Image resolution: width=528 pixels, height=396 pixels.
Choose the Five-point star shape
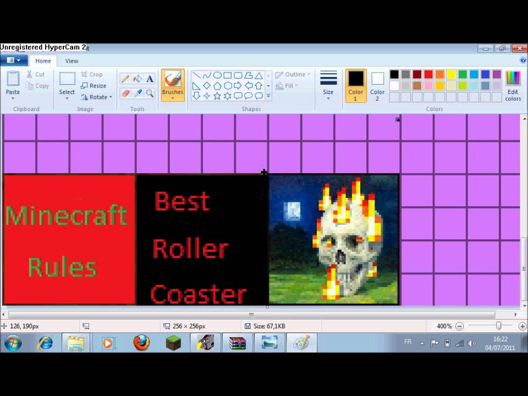coord(217,96)
